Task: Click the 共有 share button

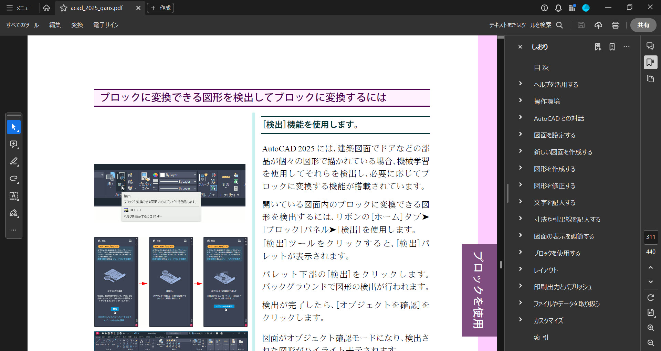Action: coord(643,25)
